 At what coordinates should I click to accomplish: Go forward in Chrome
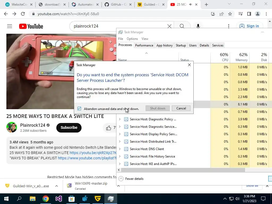pos(14,14)
